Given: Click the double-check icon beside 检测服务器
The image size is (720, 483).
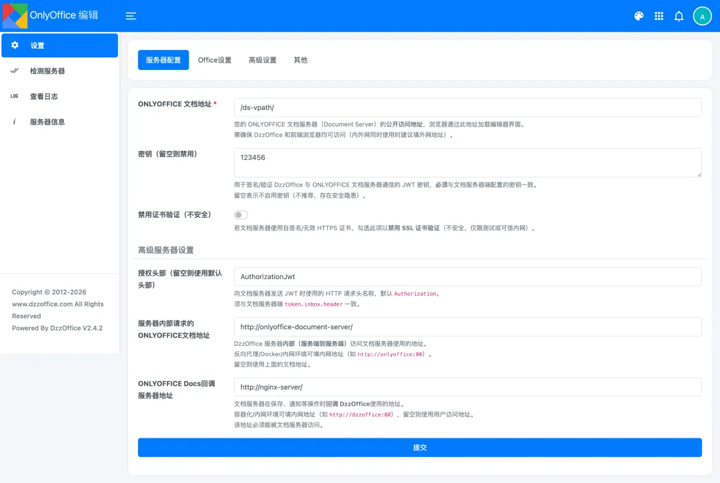Looking at the screenshot, I should 14,71.
